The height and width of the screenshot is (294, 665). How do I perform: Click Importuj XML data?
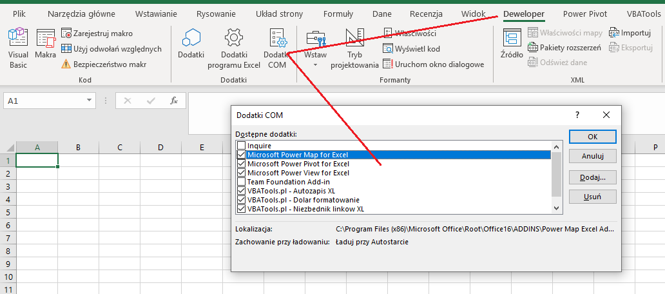point(630,33)
